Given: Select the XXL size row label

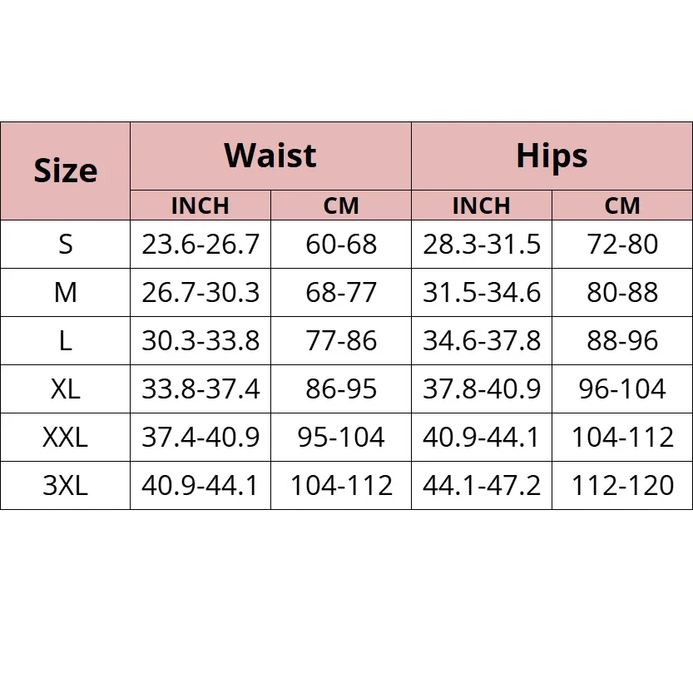Looking at the screenshot, I should pyautogui.click(x=65, y=438).
